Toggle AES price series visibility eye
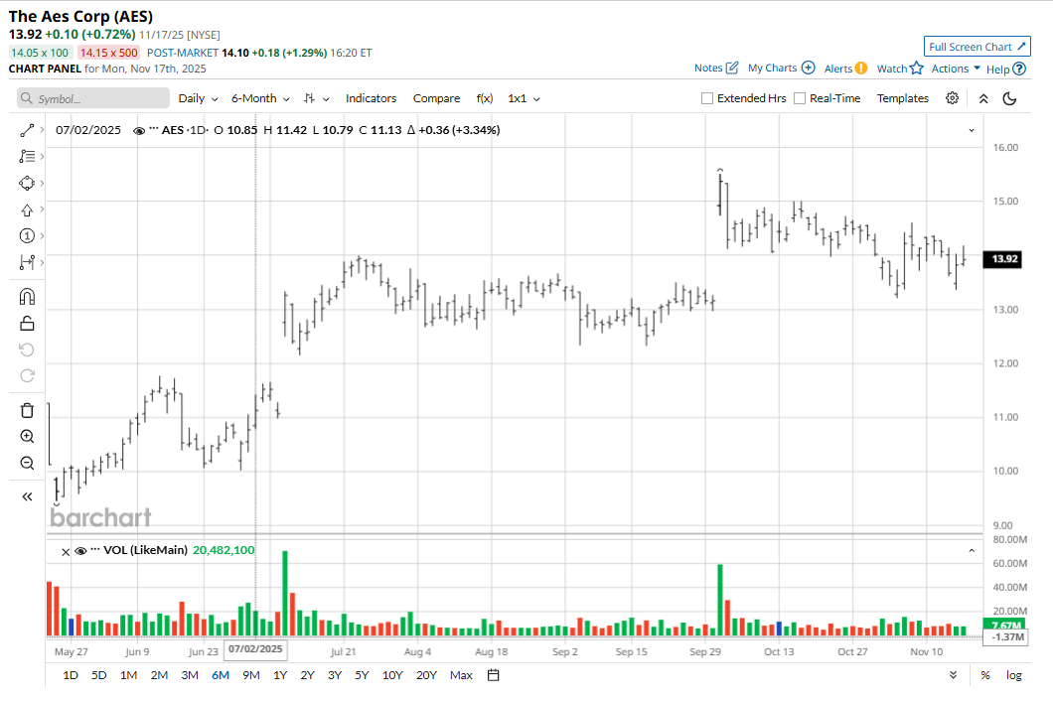Screen dimensions: 1053x702 (x=139, y=131)
